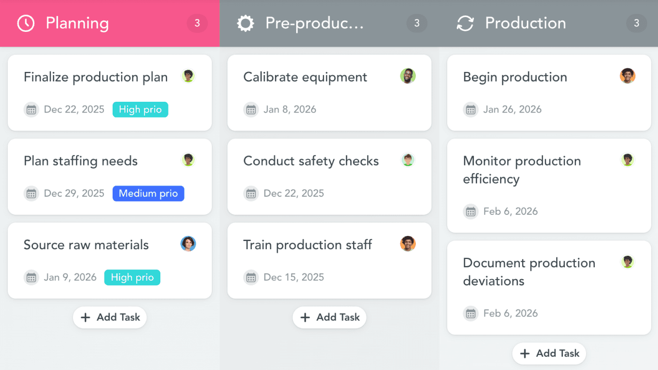
Task: Click the gear icon in Pre-production header
Action: point(245,23)
